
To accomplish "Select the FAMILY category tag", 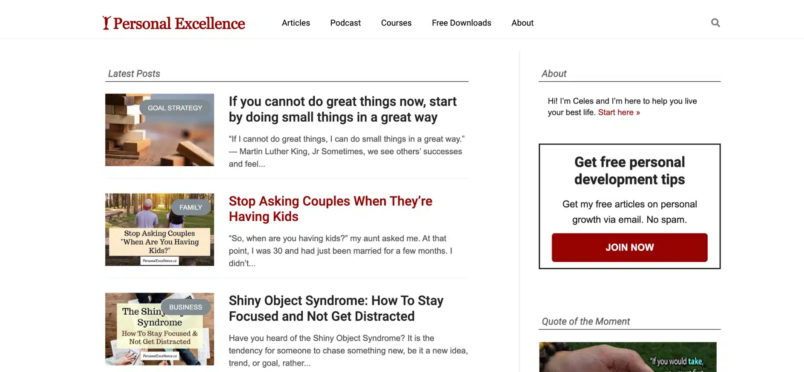I will 190,207.
